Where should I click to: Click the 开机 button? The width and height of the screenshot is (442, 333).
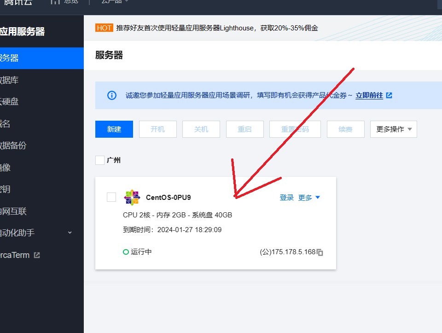[157, 129]
